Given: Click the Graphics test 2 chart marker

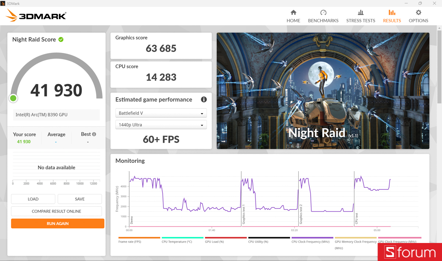Looking at the screenshot, I should 301,214.
